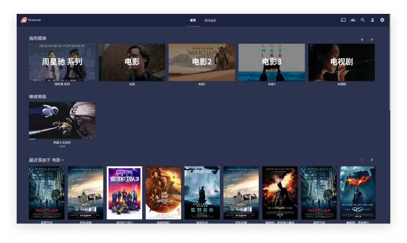Open the 流浪地球2 red poster
Viewport: 407px width, 243px height.
tap(163, 193)
